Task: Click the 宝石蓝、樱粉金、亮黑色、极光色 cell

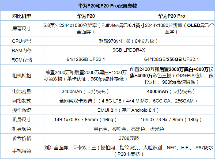Action: coord(129,129)
